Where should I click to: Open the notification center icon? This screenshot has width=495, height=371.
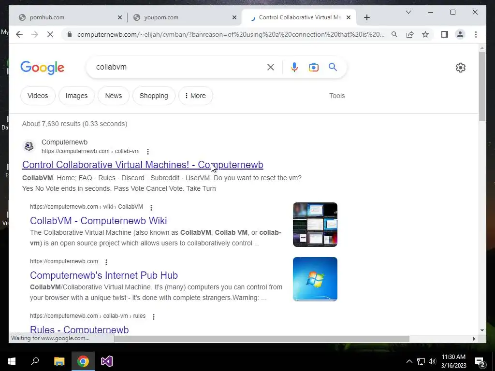point(480,362)
